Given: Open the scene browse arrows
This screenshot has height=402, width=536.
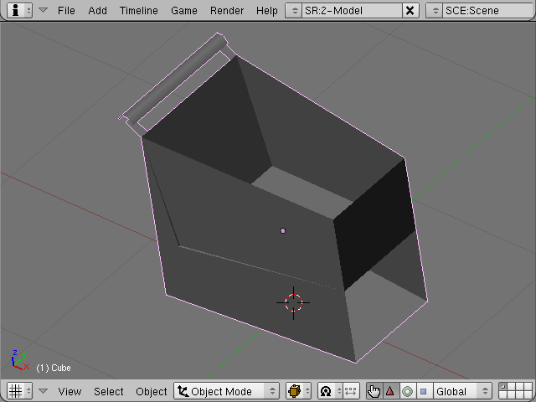Looking at the screenshot, I should point(435,11).
